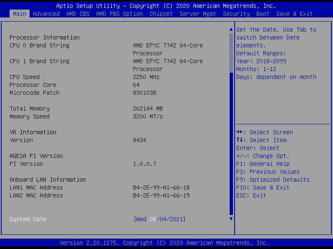This screenshot has width=333, height=249.
Task: Click the 262144 MB value
Action: point(148,108)
